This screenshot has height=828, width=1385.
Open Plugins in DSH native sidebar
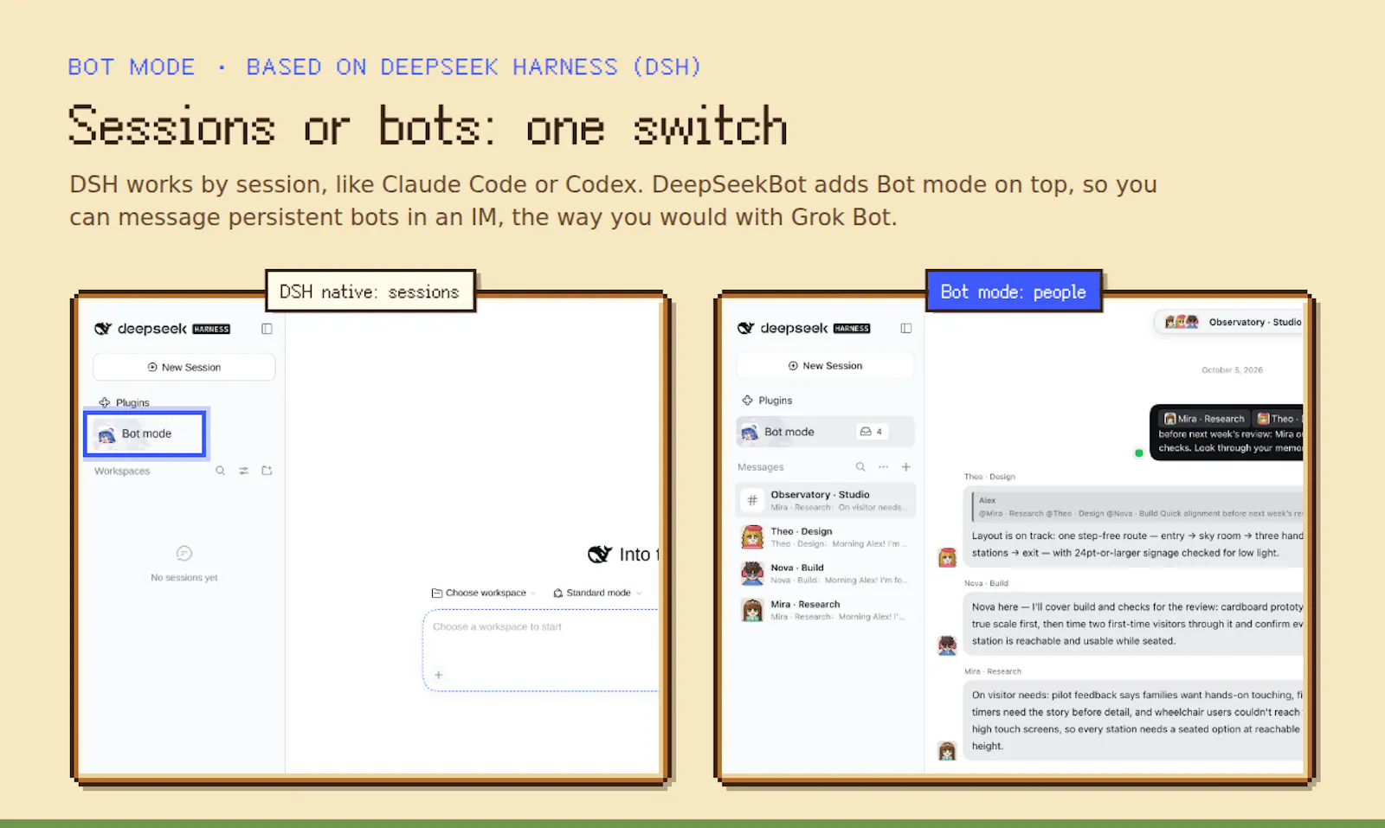[x=124, y=402]
